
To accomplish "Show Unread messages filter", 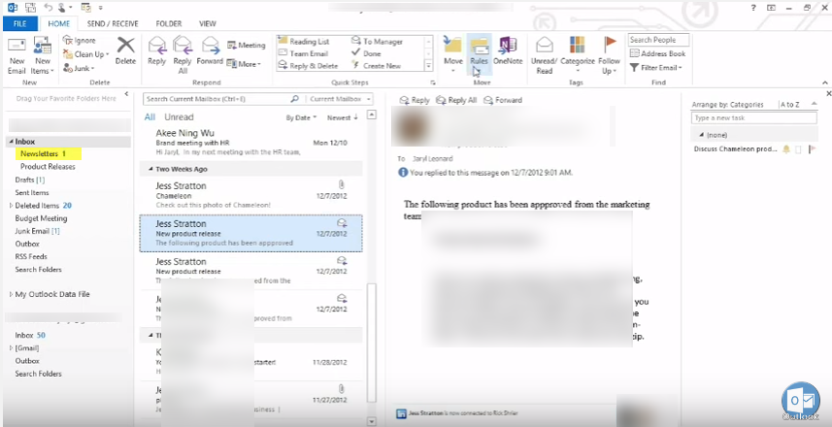I will pos(179,117).
